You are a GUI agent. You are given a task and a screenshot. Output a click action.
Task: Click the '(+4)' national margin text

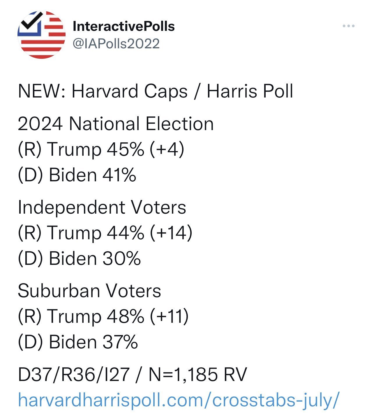point(167,150)
